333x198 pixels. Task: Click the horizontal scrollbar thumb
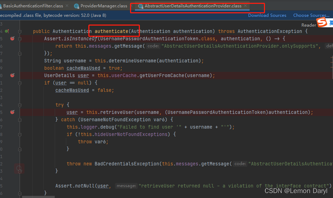(39, 197)
